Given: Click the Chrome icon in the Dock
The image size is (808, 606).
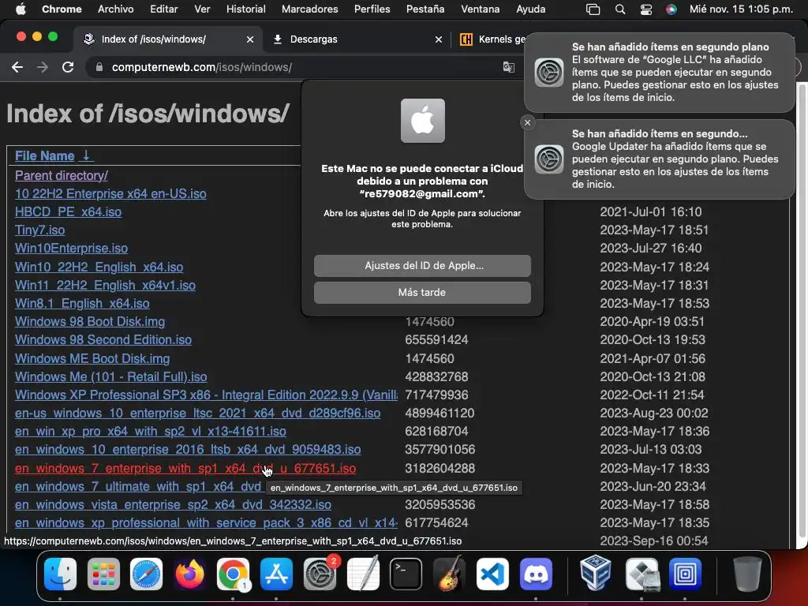Looking at the screenshot, I should click(233, 574).
